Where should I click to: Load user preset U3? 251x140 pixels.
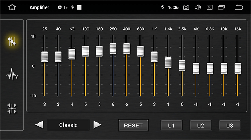[230, 125]
